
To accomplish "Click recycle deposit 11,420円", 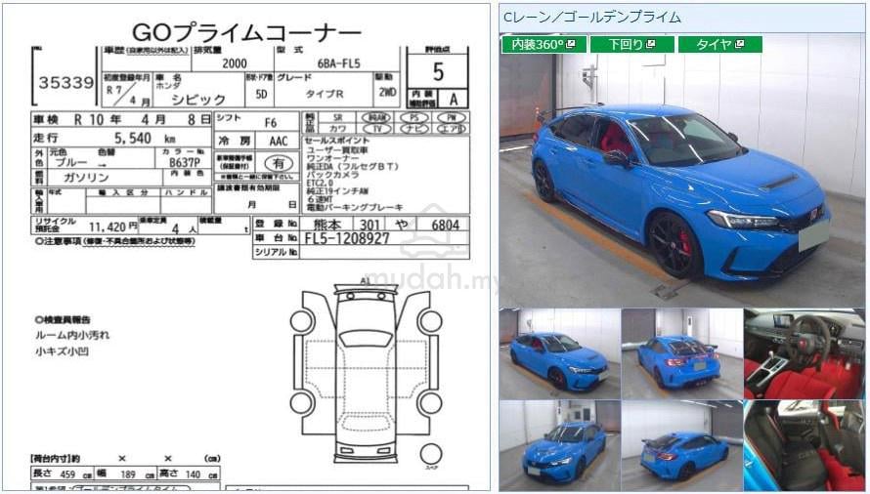I will [x=112, y=226].
